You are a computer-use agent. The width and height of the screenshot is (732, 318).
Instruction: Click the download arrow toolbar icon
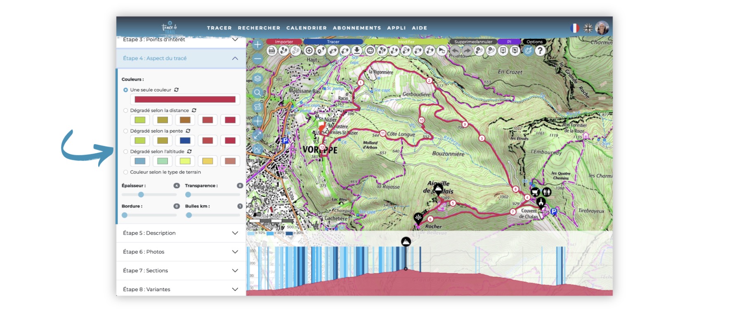click(x=357, y=51)
